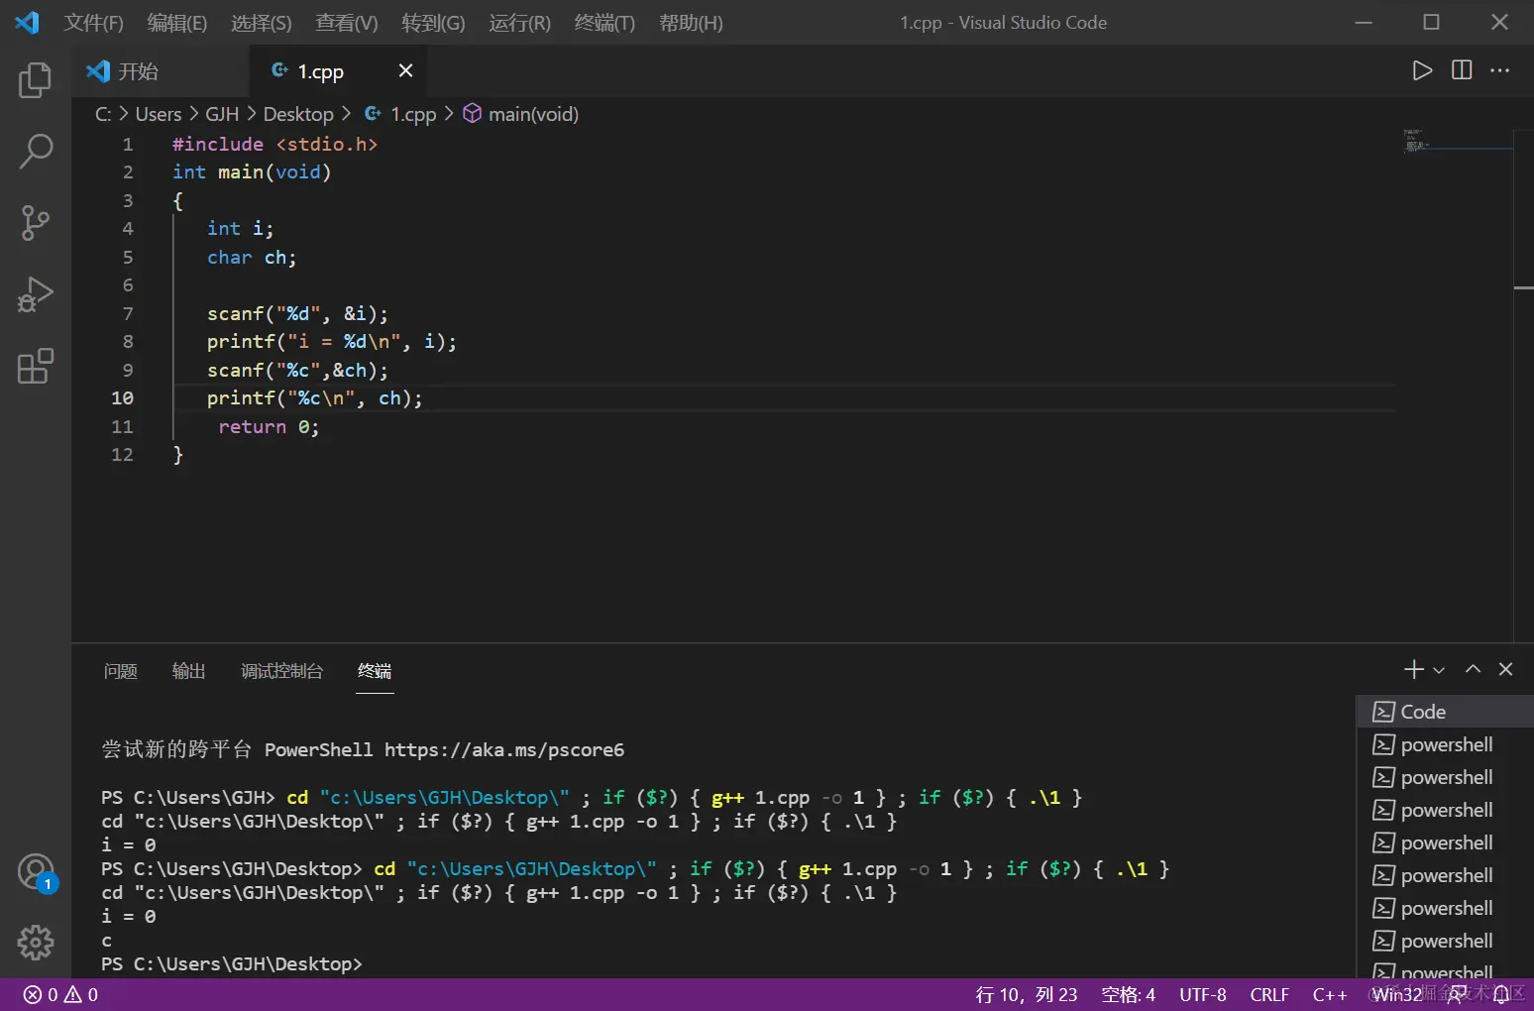
Task: Close the terminal panel
Action: click(1506, 669)
